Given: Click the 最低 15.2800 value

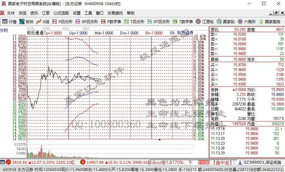Looking at the screenshot, I should (x=278, y=109).
